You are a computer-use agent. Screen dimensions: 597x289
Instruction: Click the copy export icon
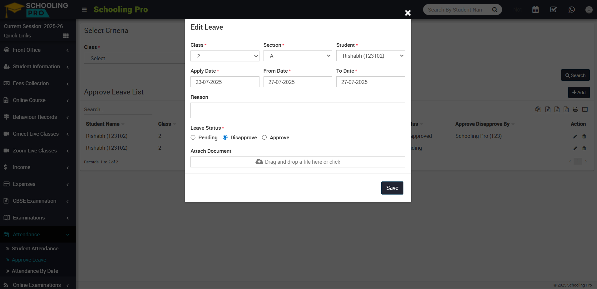pos(538,109)
